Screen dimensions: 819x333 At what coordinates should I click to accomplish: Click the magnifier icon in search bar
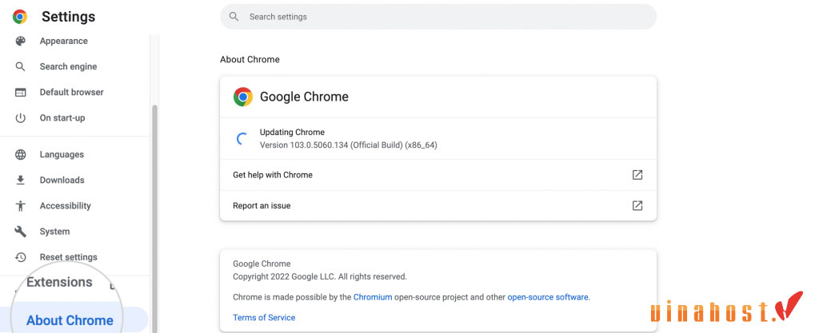tap(234, 17)
